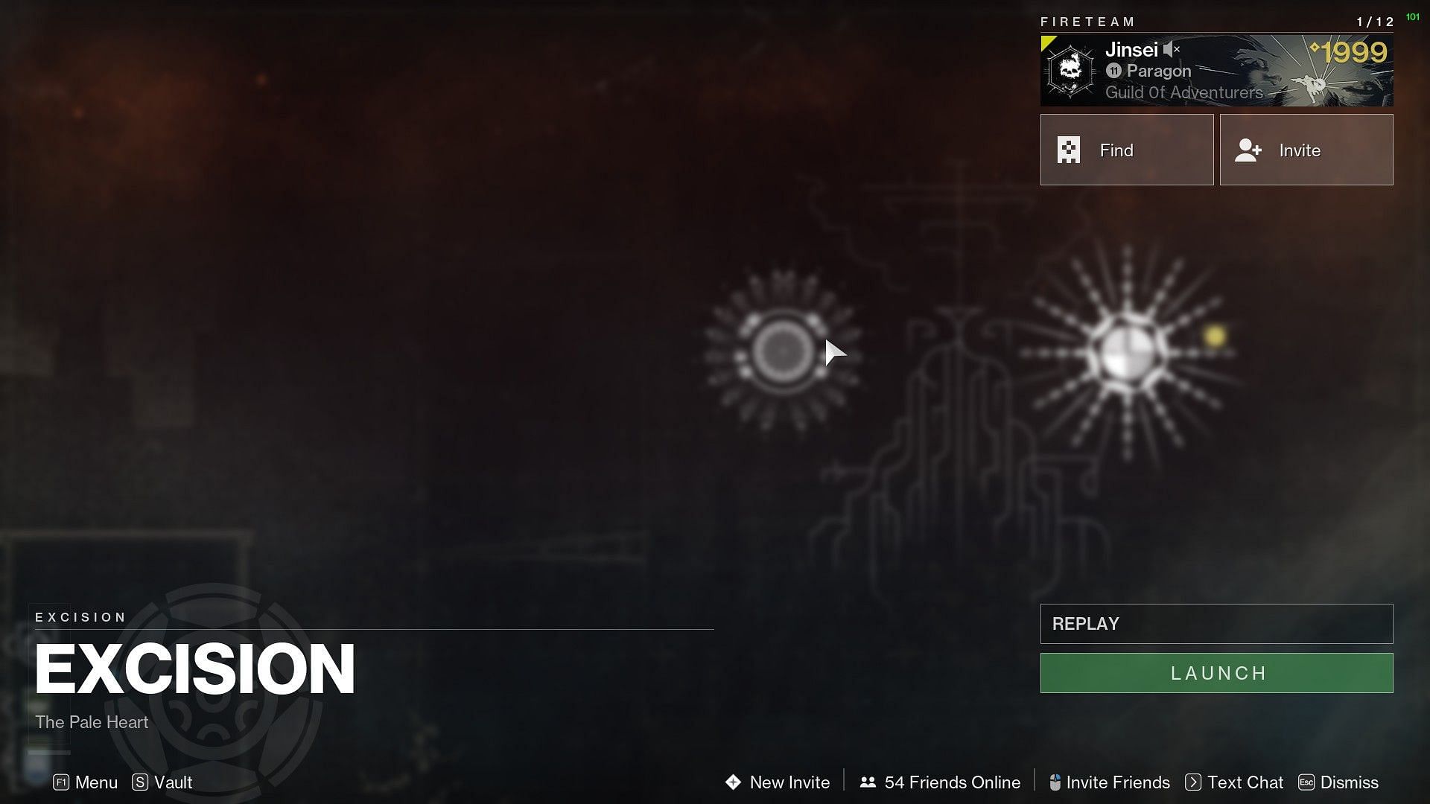Click the Find fireteam member icon
Screen dimensions: 1430x804
pyautogui.click(x=1069, y=149)
